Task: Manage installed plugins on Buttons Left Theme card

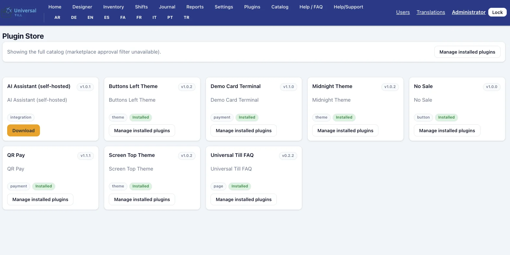Action: (x=142, y=131)
